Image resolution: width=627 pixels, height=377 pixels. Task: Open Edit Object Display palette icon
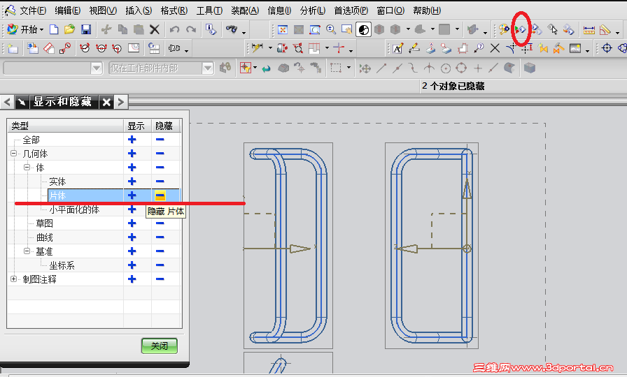505,29
